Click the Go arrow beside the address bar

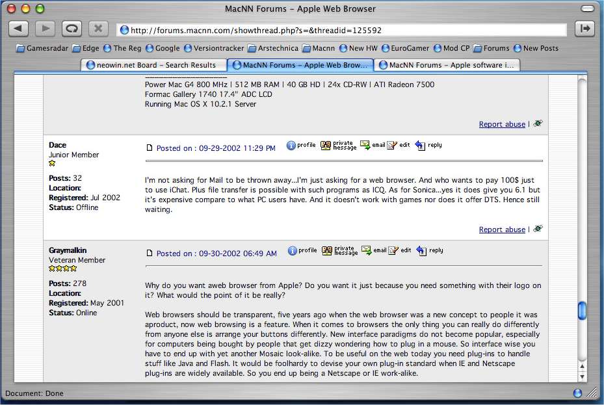(x=584, y=29)
